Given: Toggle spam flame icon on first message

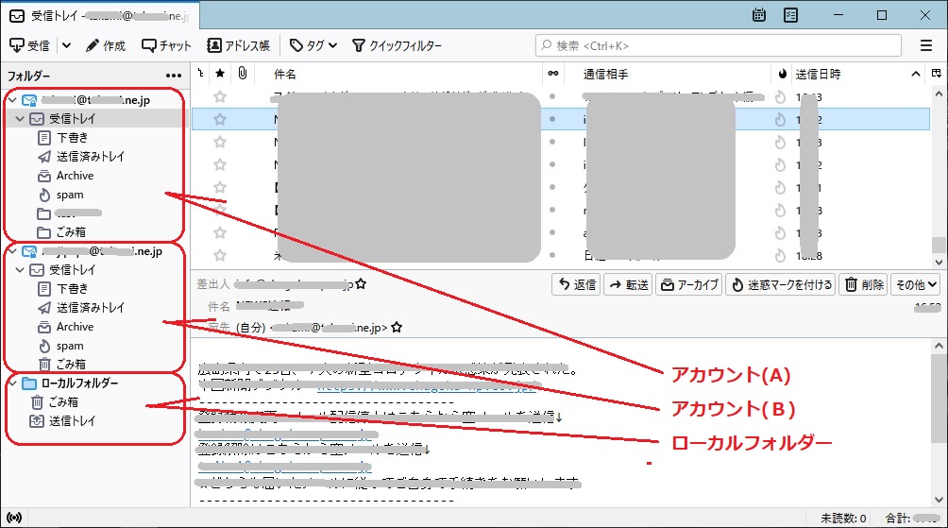Looking at the screenshot, I should pyautogui.click(x=780, y=96).
